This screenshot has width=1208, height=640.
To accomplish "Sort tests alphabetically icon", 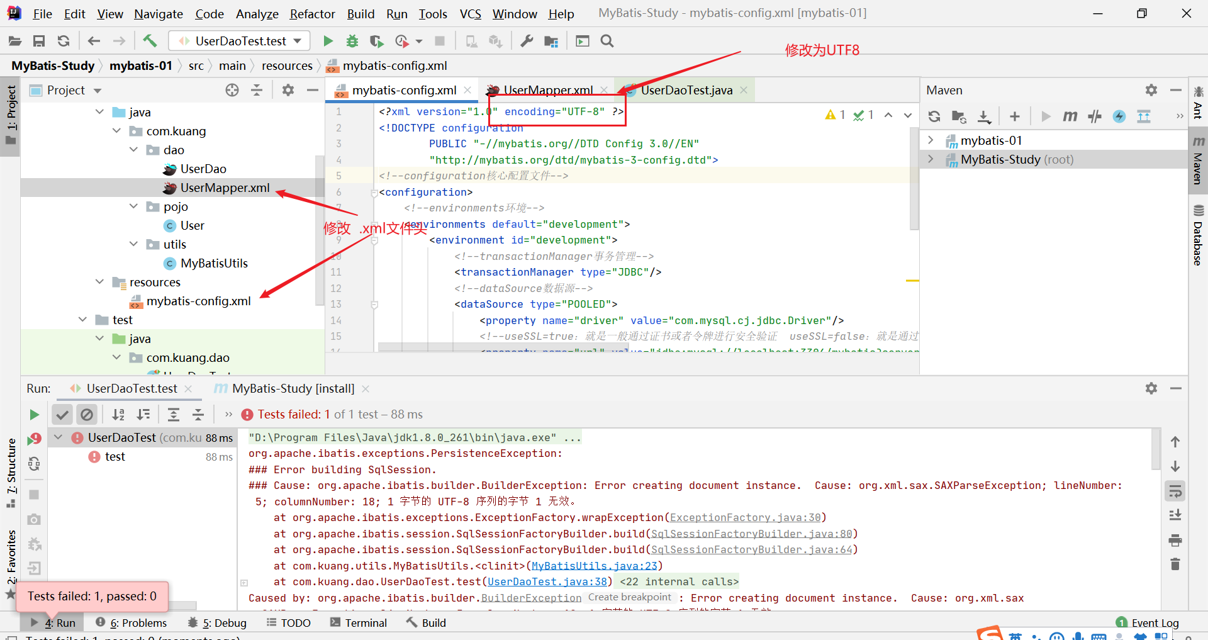I will pos(118,415).
